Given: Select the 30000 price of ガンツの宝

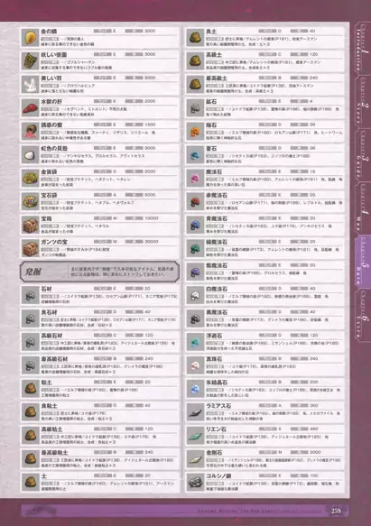Looking at the screenshot, I should (x=152, y=242).
